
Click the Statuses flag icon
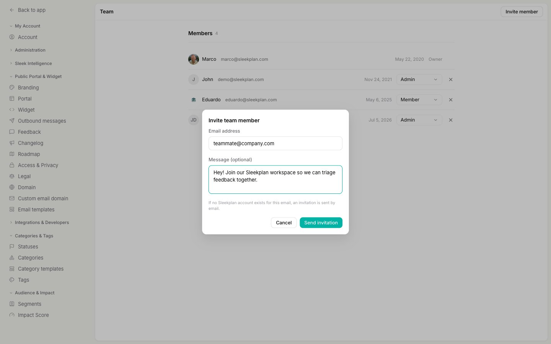tap(12, 247)
